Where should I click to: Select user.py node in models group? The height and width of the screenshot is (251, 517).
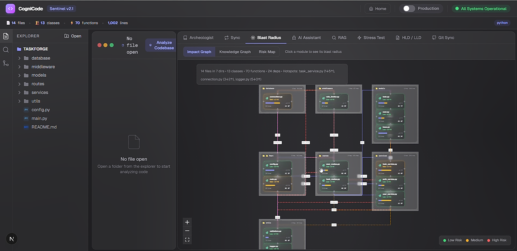(390, 116)
